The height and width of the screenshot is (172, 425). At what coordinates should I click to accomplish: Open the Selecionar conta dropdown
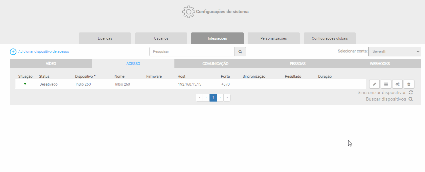(x=394, y=52)
